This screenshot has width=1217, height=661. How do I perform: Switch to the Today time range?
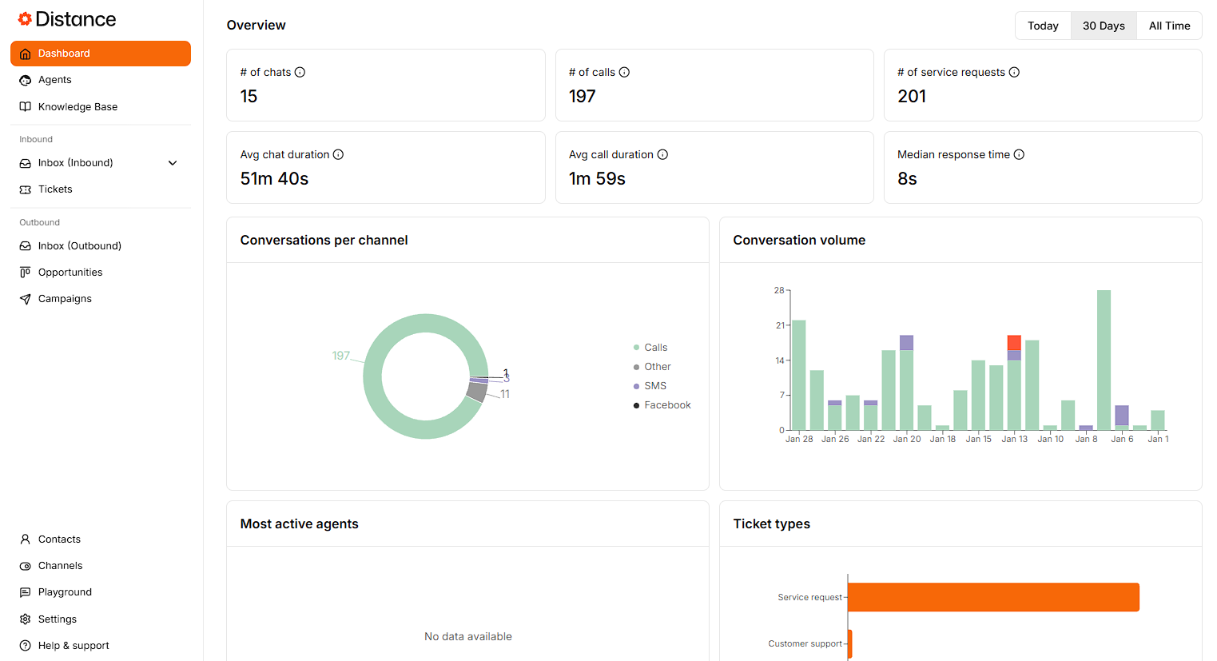(x=1043, y=26)
